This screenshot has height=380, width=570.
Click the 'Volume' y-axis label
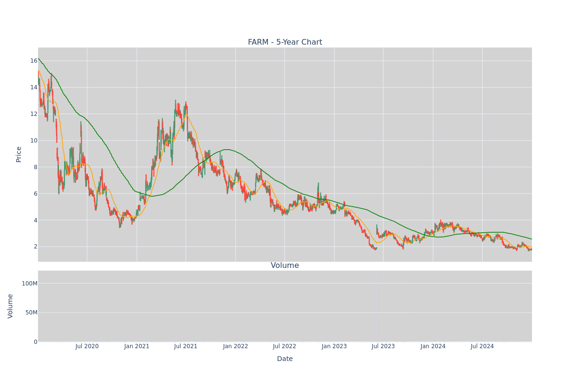tap(10, 306)
